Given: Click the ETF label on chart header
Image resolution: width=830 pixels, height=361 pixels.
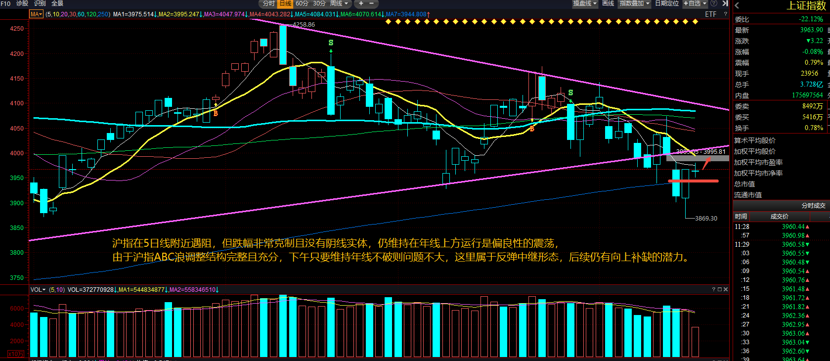Looking at the screenshot, I should 710,14.
